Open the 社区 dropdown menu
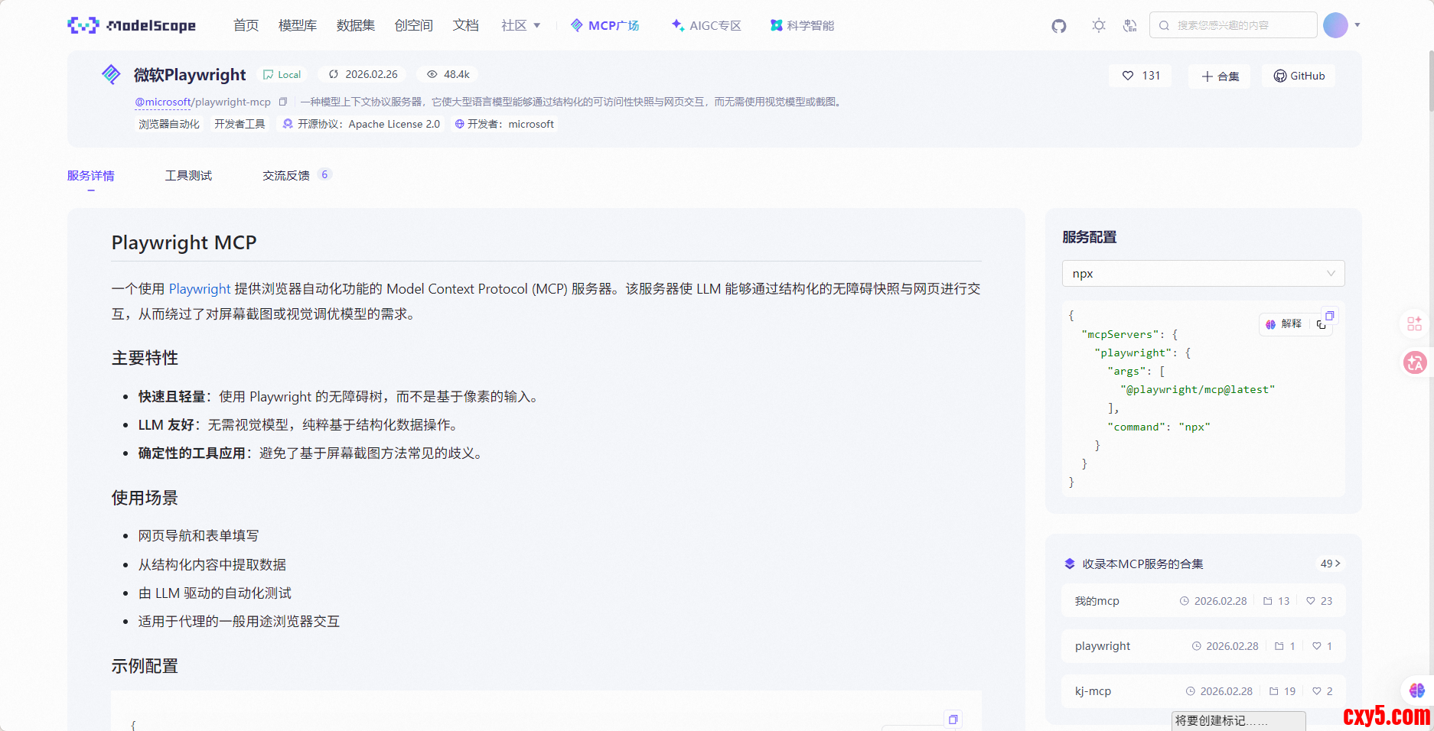Screen dimensions: 1434x731 tap(520, 25)
